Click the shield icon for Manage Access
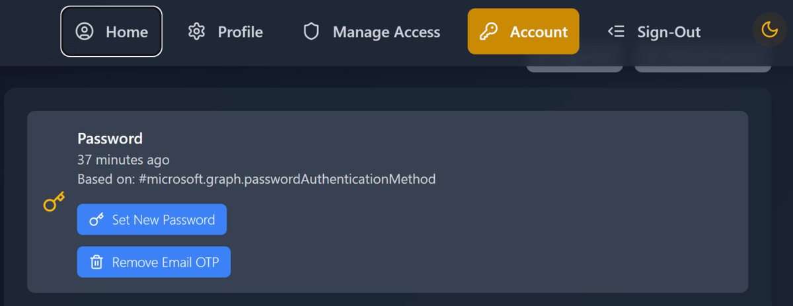793x306 pixels. tap(311, 32)
